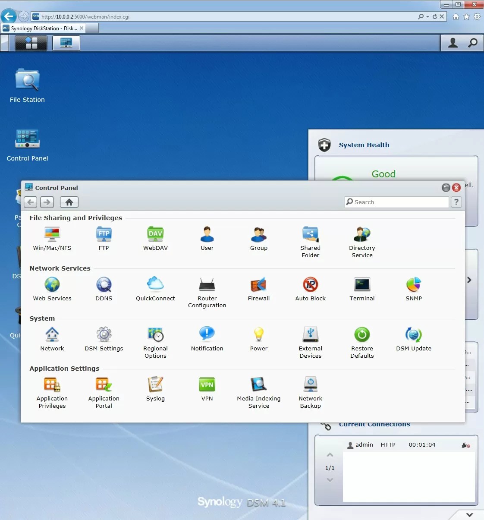Viewport: 484px width, 520px height.
Task: Open Firewall settings
Action: [x=259, y=289]
